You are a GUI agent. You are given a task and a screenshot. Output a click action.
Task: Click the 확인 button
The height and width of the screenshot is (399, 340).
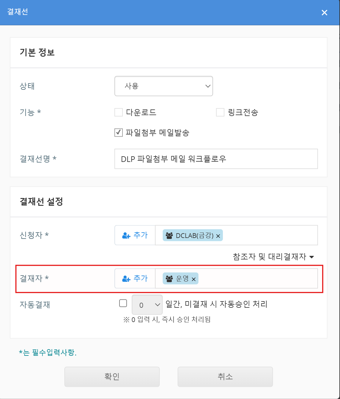click(x=112, y=377)
